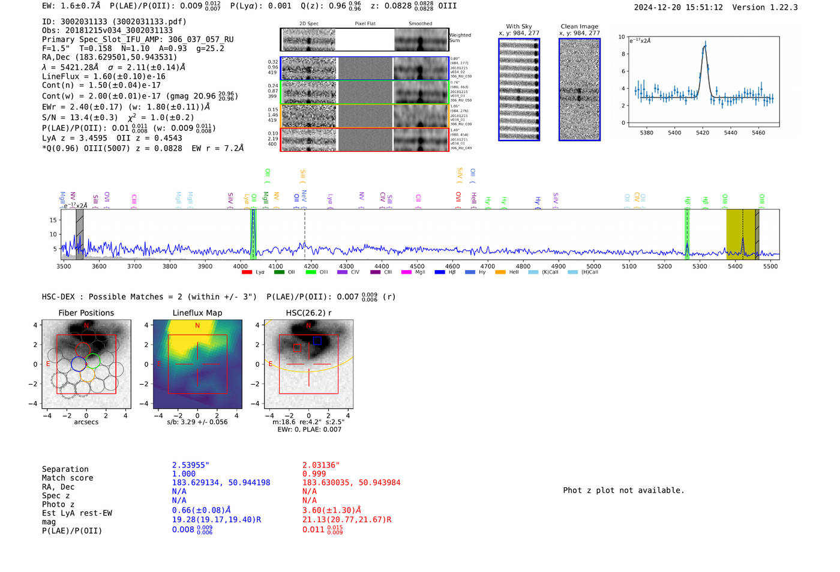The image size is (840, 572).
Task: Click the green fiber circle in Fiber Positions
Action: click(x=93, y=362)
